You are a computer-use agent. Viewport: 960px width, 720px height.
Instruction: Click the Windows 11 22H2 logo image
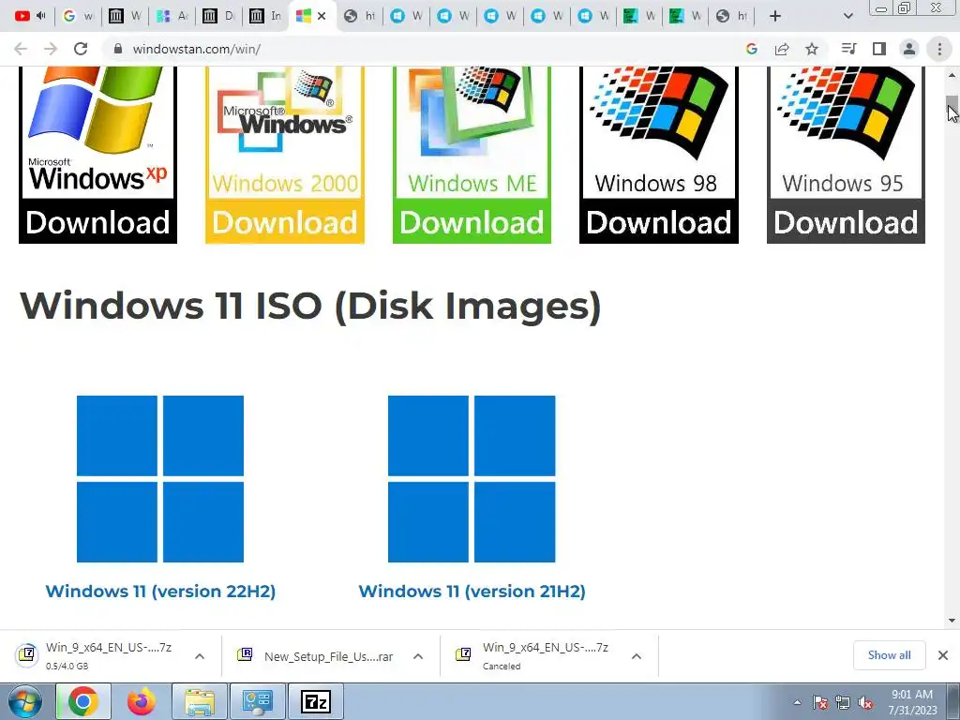tap(160, 479)
